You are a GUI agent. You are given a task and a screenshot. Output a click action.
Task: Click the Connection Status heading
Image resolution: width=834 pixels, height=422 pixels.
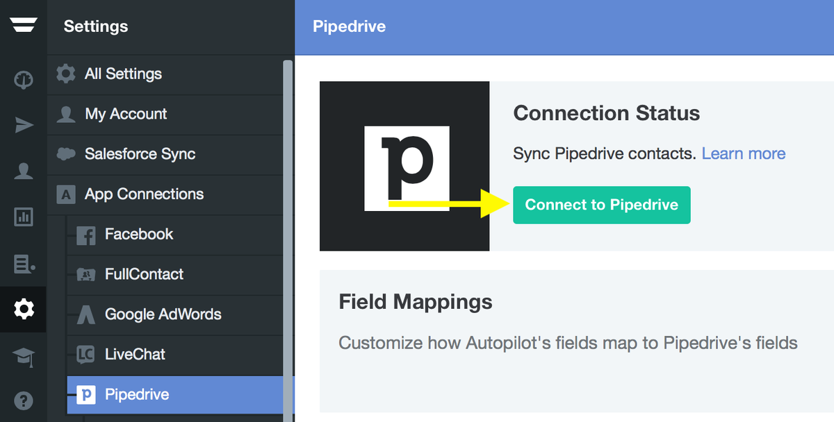pos(607,113)
